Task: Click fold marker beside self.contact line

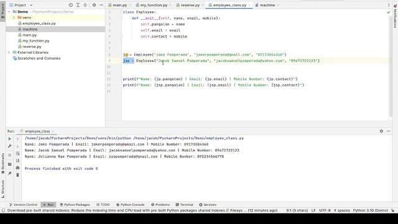Action: 121,37
